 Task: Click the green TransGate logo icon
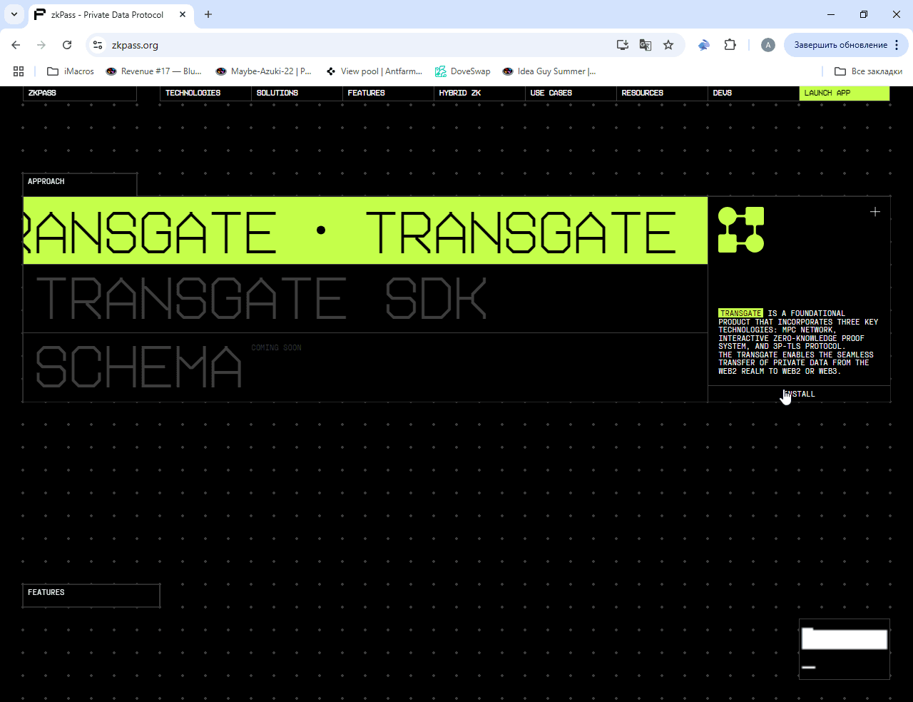(x=741, y=230)
